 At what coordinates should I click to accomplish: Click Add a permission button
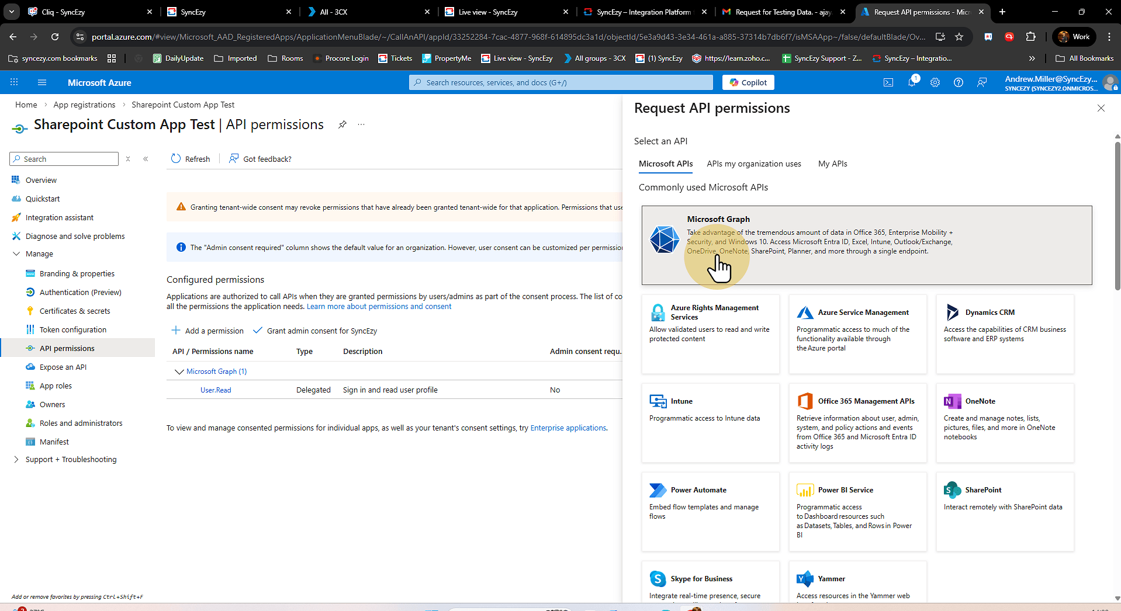(207, 331)
